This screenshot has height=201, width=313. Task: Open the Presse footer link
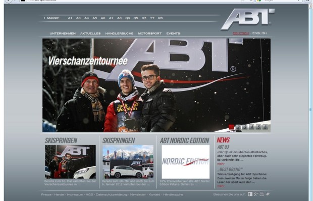(46, 194)
